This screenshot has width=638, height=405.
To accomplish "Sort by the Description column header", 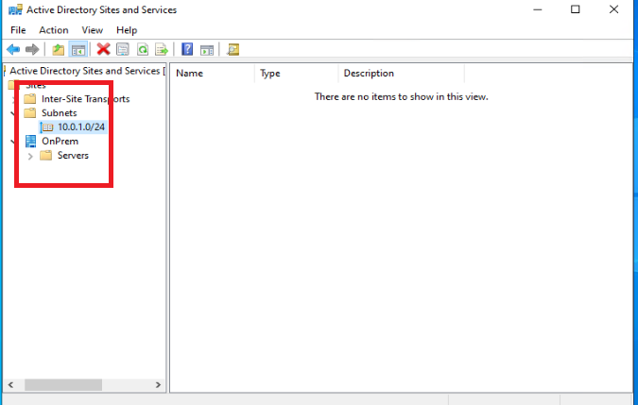I will (x=401, y=74).
